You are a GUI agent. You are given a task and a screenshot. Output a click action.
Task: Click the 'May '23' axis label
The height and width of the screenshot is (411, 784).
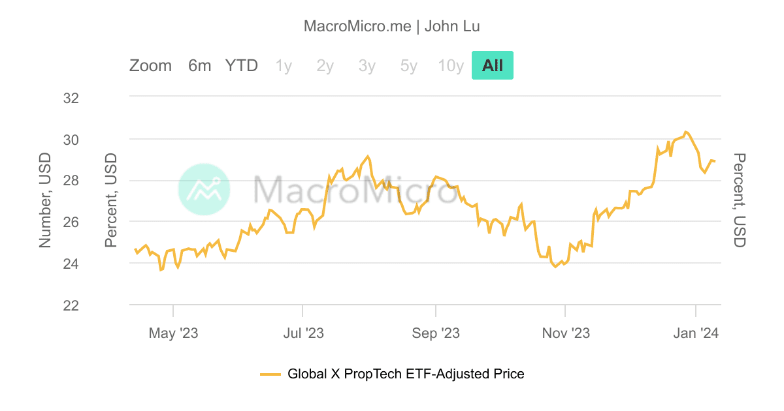(x=172, y=333)
